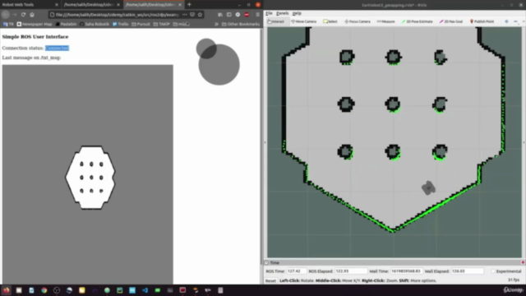Open the TR bookmark
This screenshot has height=296, width=526.
pyautogui.click(x=8, y=24)
